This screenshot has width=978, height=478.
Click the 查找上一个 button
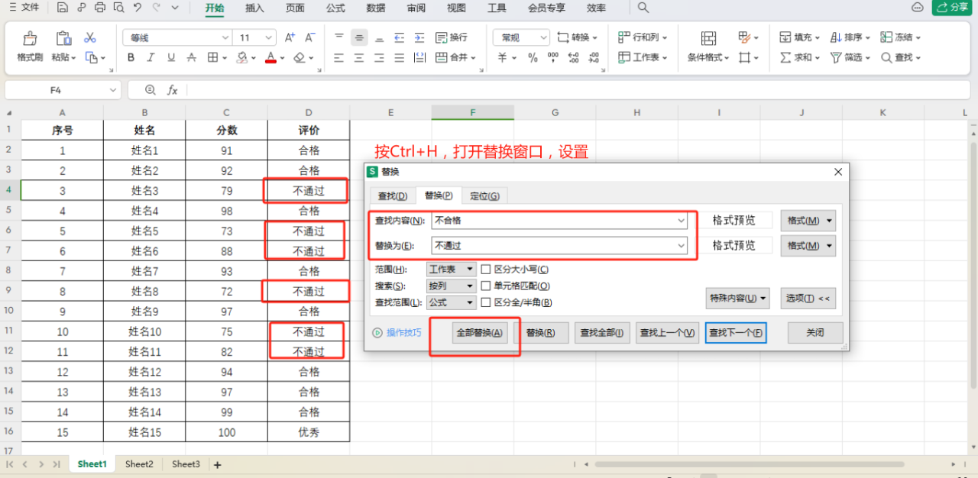[x=667, y=333]
